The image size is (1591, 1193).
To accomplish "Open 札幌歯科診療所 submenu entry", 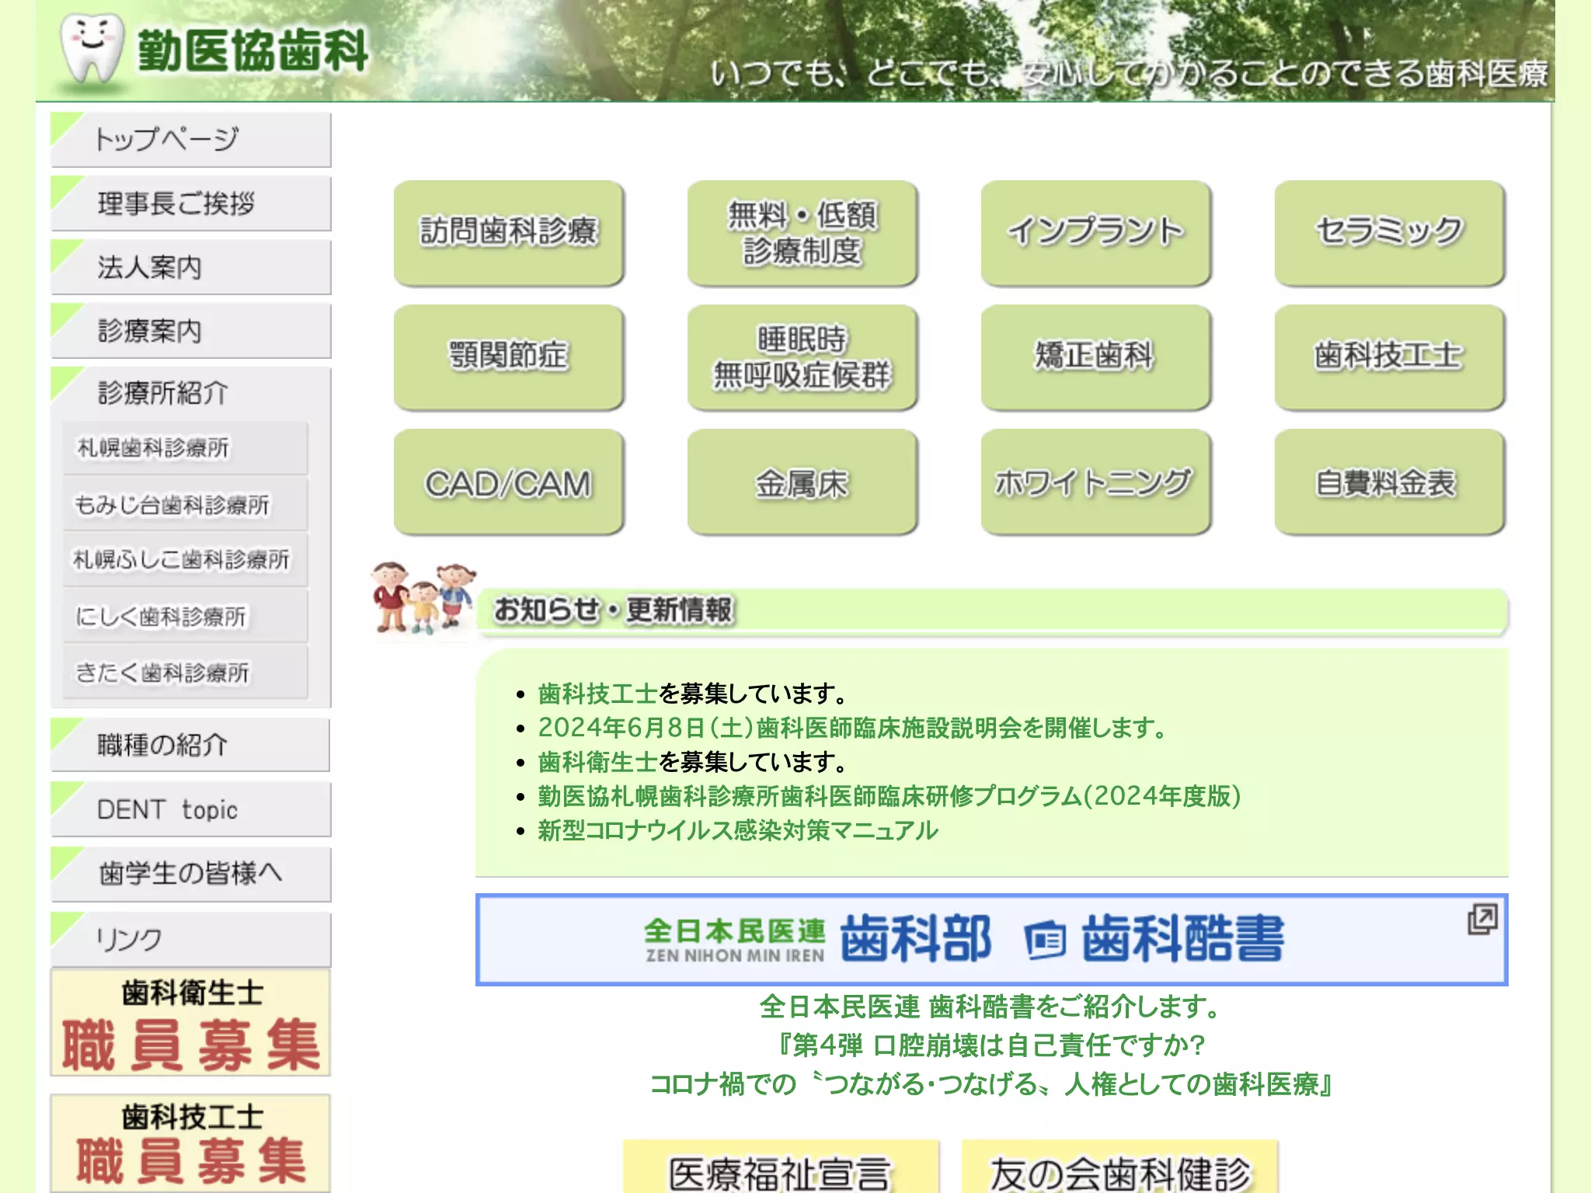I will [186, 448].
